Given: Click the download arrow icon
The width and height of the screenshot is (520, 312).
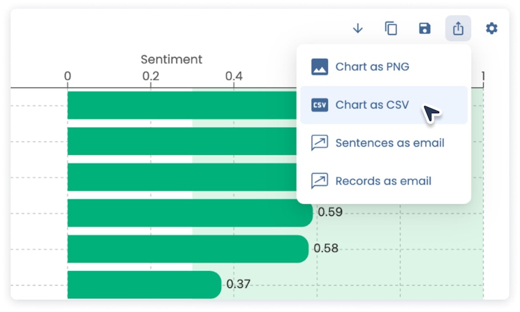Looking at the screenshot, I should [358, 28].
